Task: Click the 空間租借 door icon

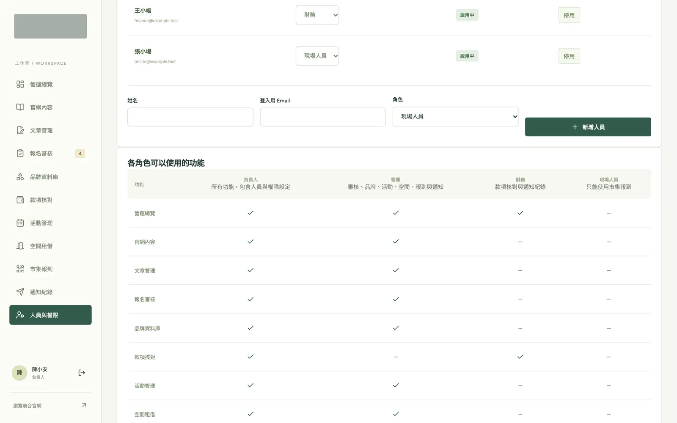Action: point(20,246)
